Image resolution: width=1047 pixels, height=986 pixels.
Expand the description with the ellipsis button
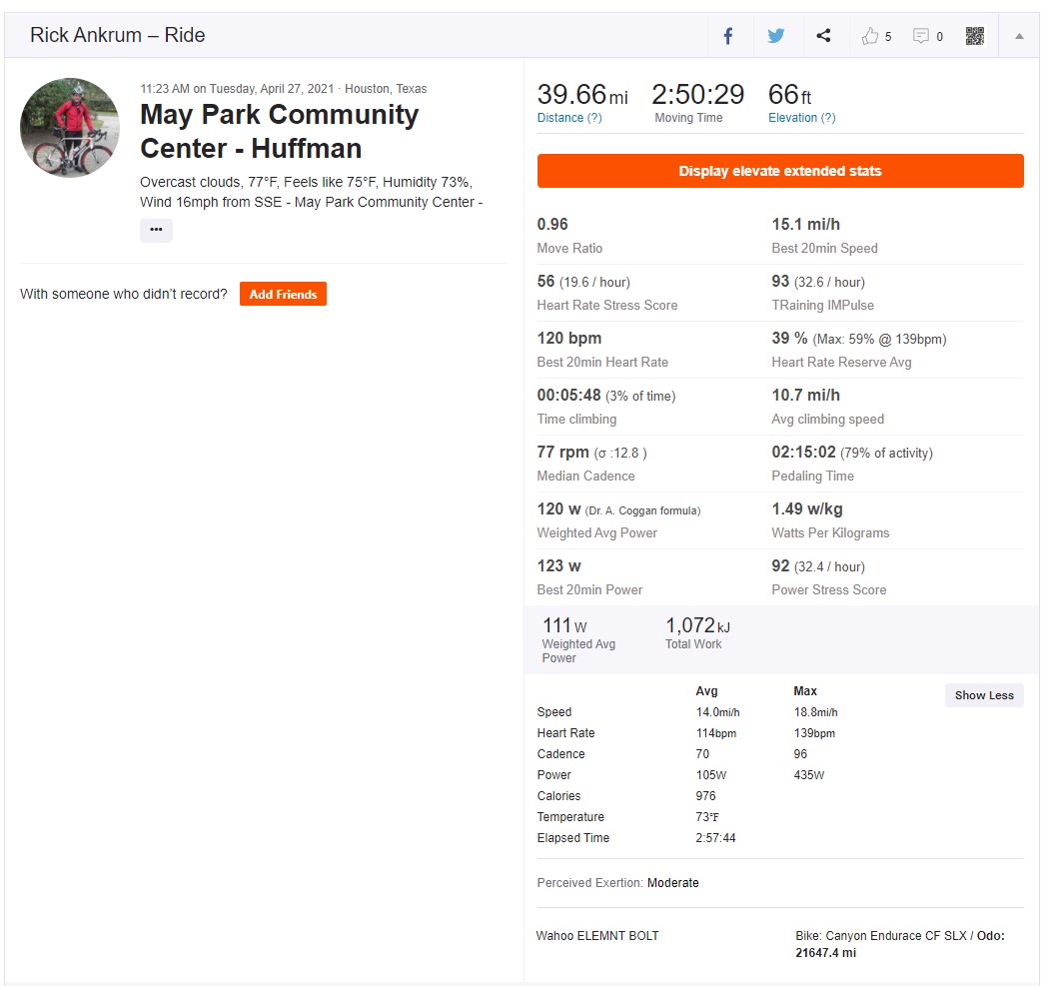coord(156,230)
